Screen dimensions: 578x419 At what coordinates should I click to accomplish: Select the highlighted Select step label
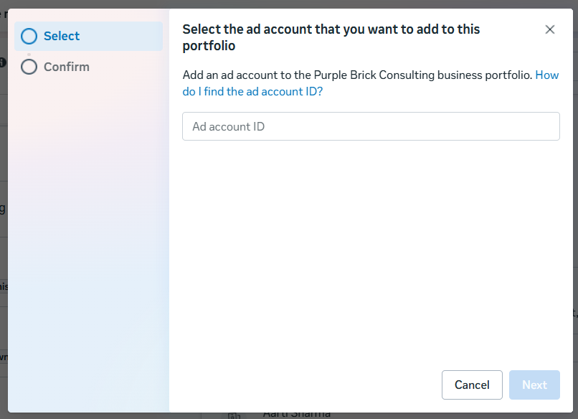point(62,36)
